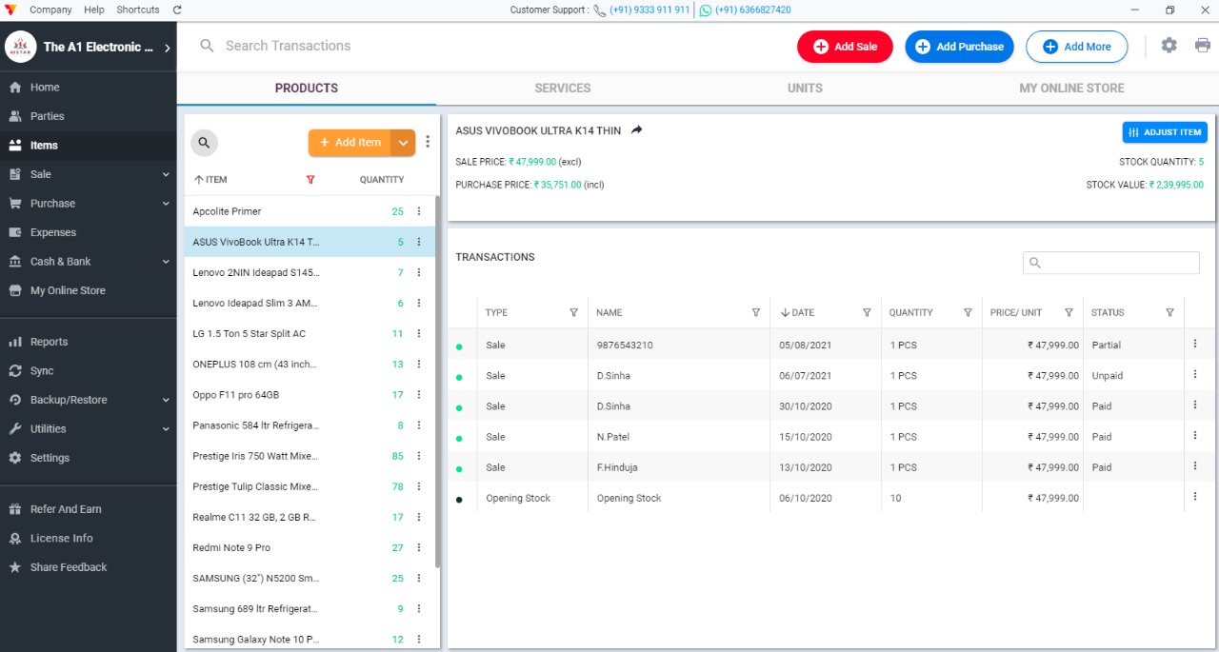This screenshot has height=652, width=1219.
Task: Open the kebab menu for Apcolite Primer
Action: click(418, 211)
